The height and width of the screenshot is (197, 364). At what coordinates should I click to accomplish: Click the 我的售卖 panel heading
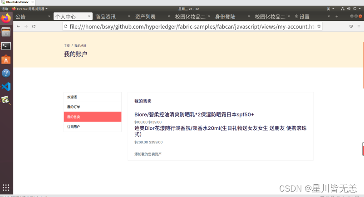(x=143, y=101)
